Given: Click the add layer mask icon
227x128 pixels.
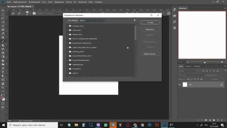Looking at the screenshot, I should [206, 120].
